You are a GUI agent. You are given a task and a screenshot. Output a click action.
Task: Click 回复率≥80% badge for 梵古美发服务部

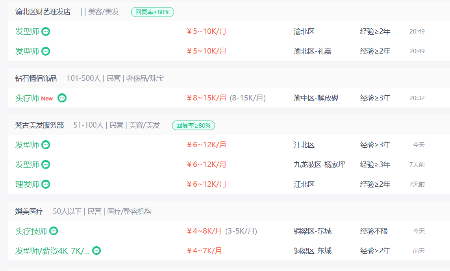(193, 125)
